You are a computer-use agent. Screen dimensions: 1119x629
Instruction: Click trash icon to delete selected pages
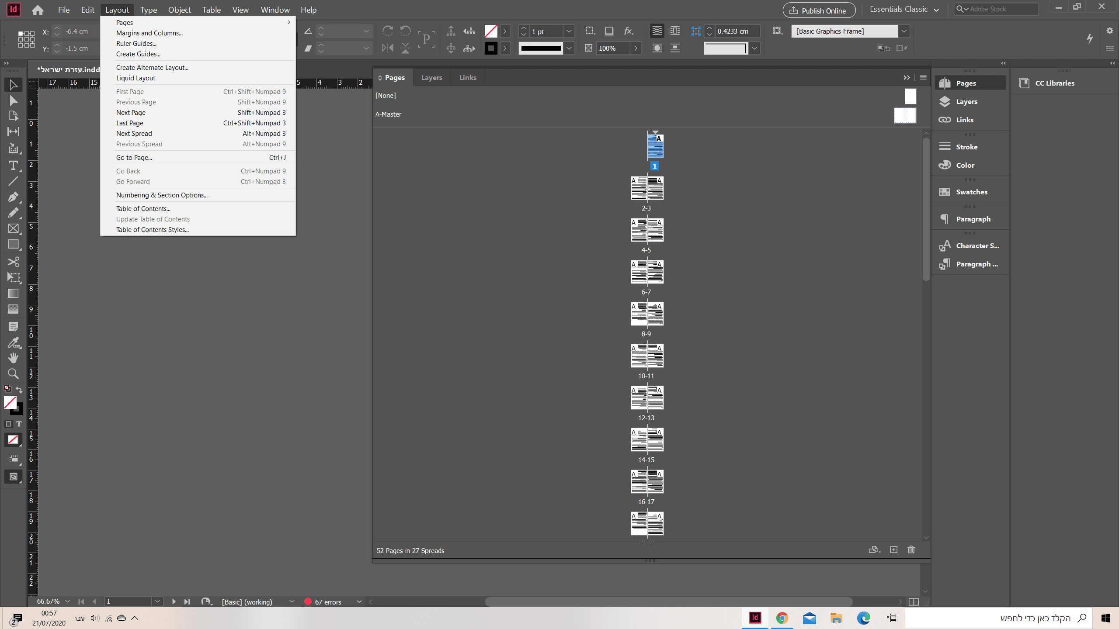(x=911, y=550)
